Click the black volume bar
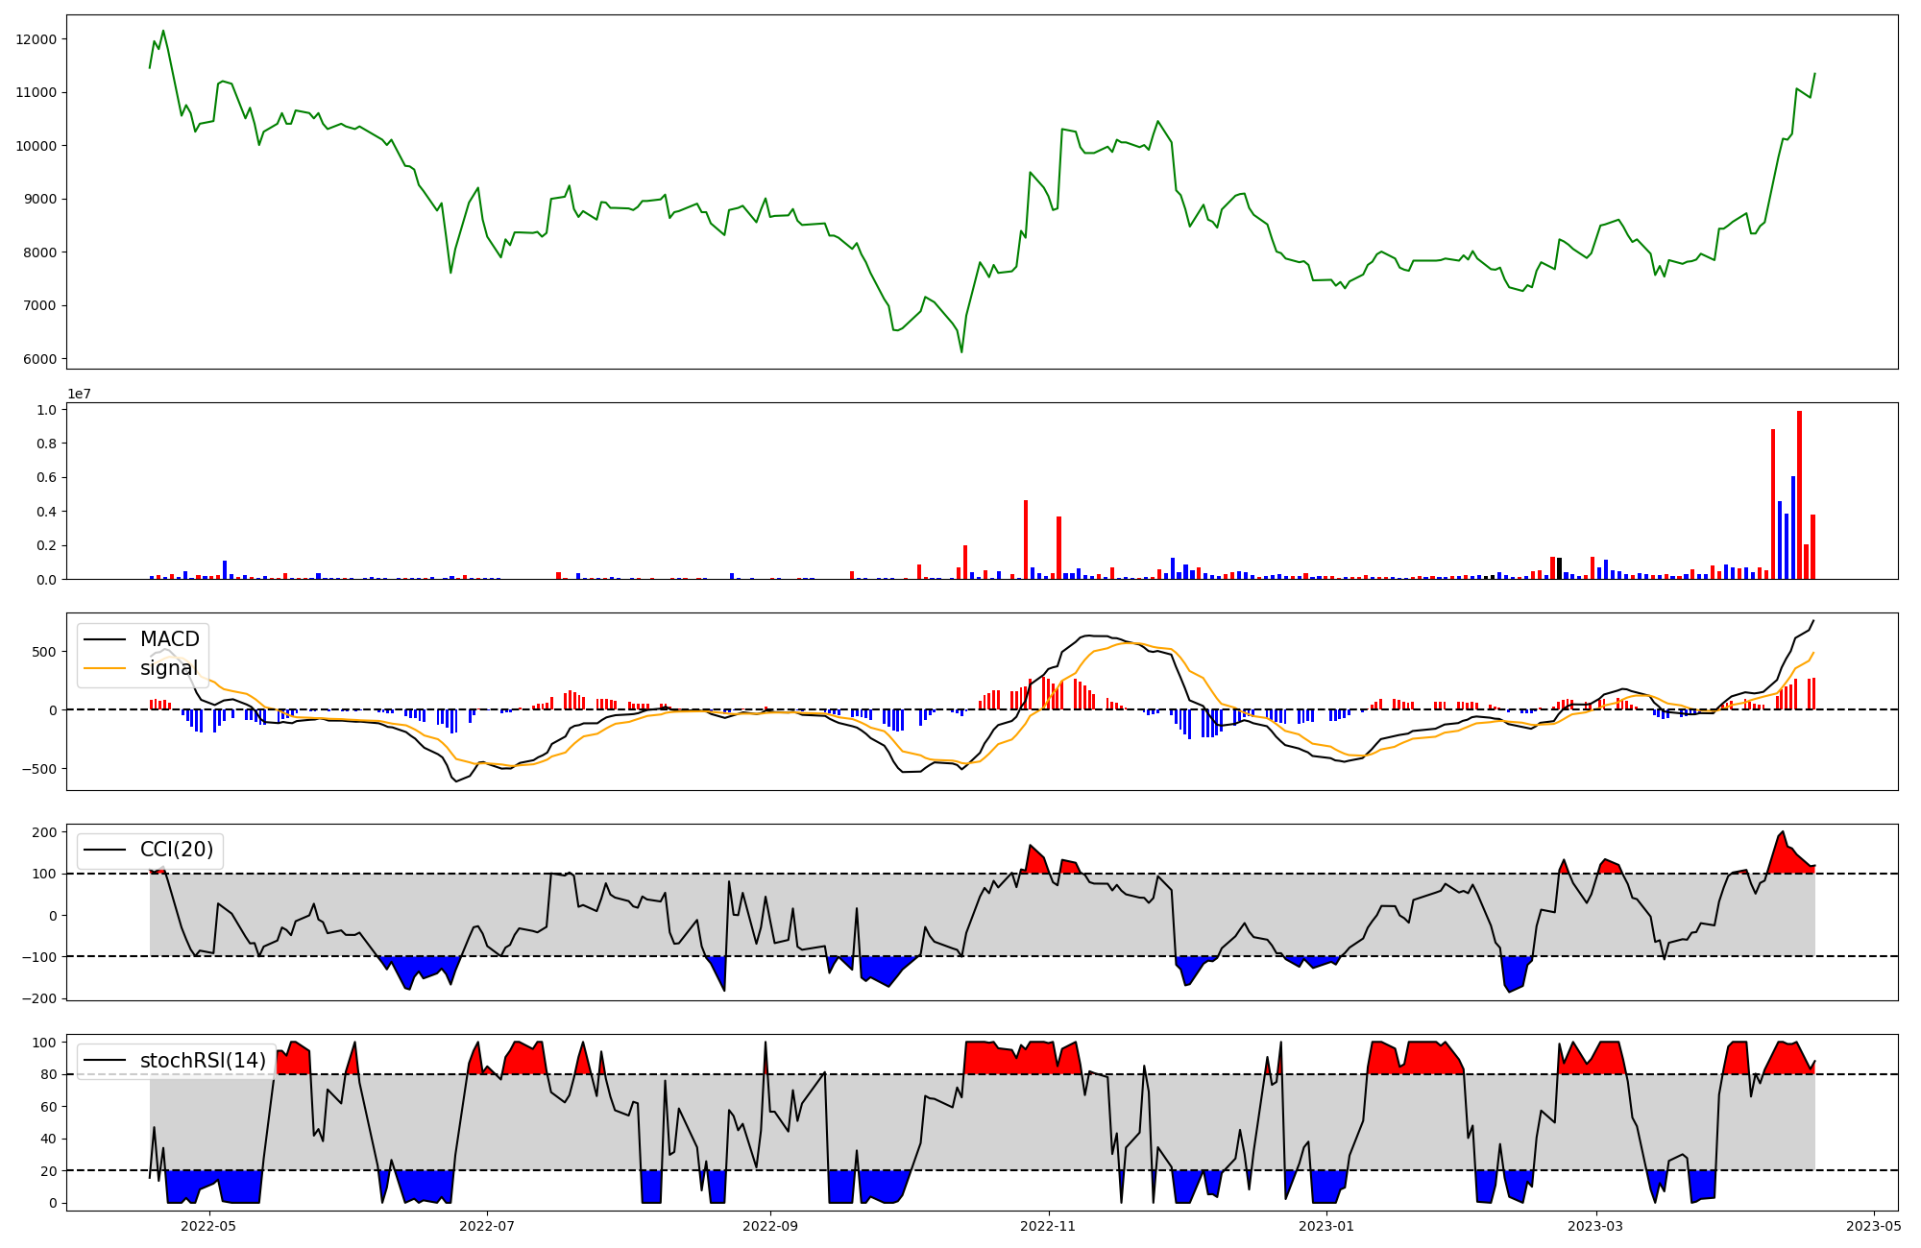Viewport: 1921px width, 1248px height. [1559, 568]
